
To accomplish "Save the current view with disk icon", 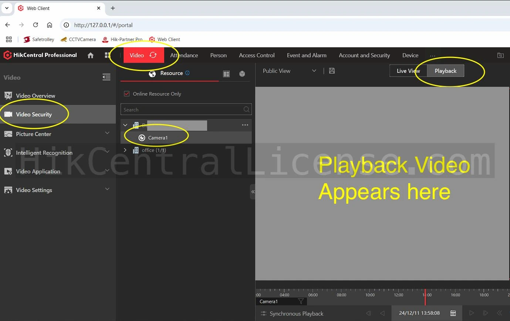I will coord(332,71).
